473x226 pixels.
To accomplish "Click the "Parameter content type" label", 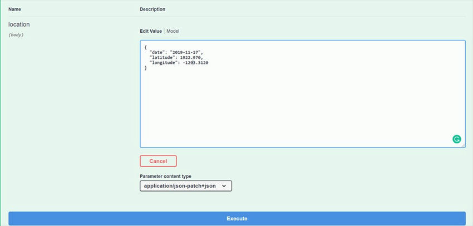I will tap(166, 176).
